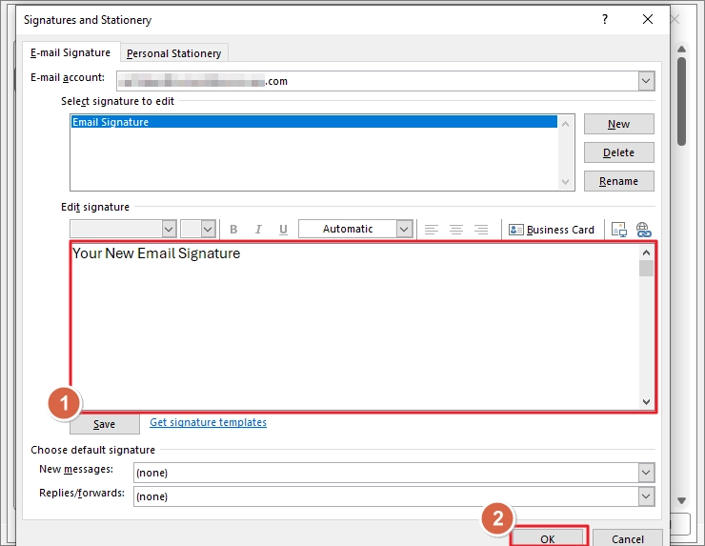Open the font size dropdown
The image size is (705, 546).
(208, 229)
